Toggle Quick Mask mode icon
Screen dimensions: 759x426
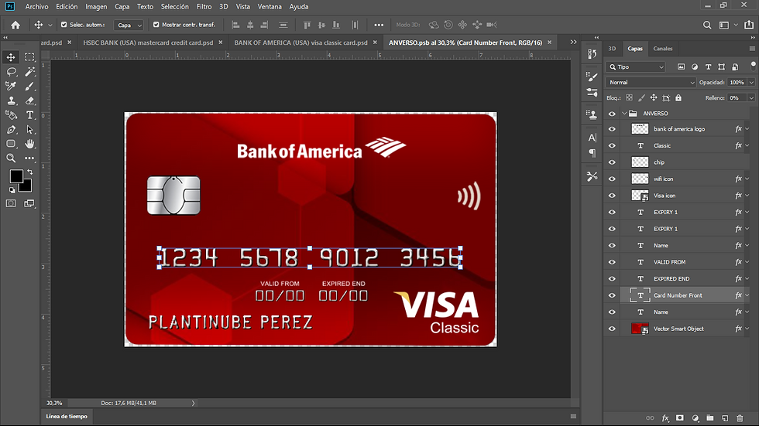11,203
